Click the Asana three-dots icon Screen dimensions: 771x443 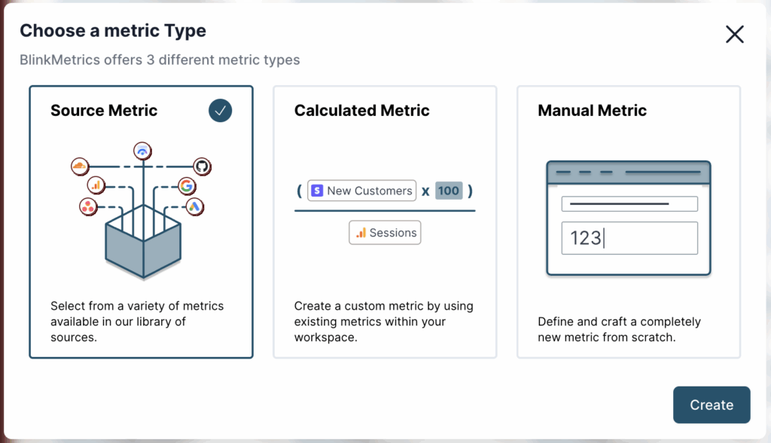pyautogui.click(x=88, y=206)
